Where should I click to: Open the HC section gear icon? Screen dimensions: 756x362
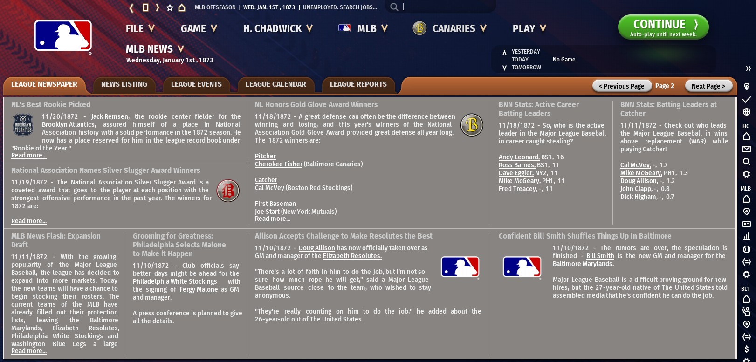(746, 174)
